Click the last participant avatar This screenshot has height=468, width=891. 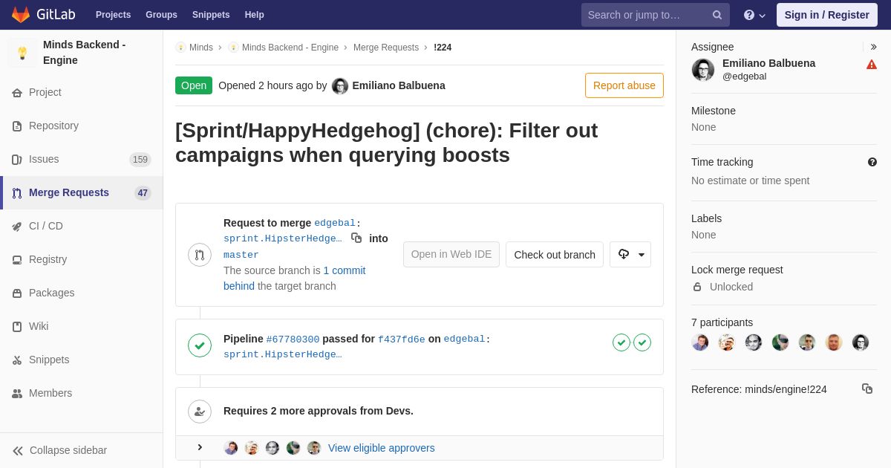[x=861, y=342]
